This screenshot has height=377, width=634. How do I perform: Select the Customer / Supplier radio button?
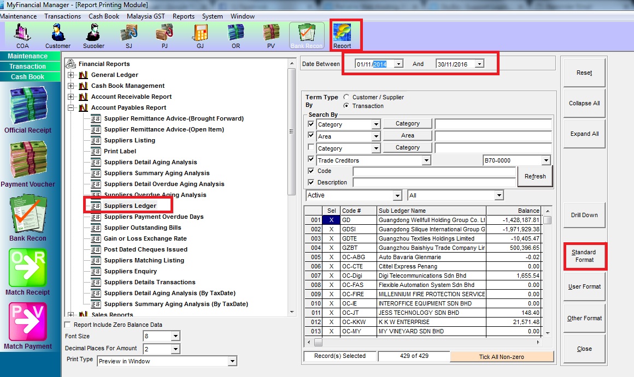coord(347,97)
